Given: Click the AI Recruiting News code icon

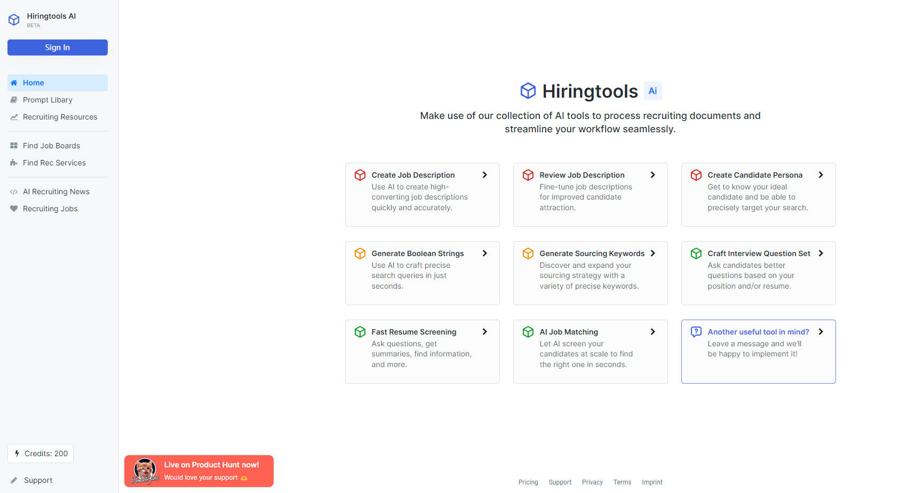Looking at the screenshot, I should tap(14, 192).
